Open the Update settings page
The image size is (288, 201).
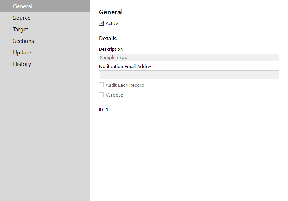click(x=45, y=53)
